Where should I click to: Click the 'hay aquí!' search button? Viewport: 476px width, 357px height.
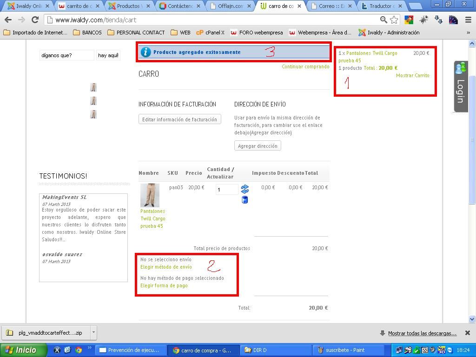click(x=108, y=55)
